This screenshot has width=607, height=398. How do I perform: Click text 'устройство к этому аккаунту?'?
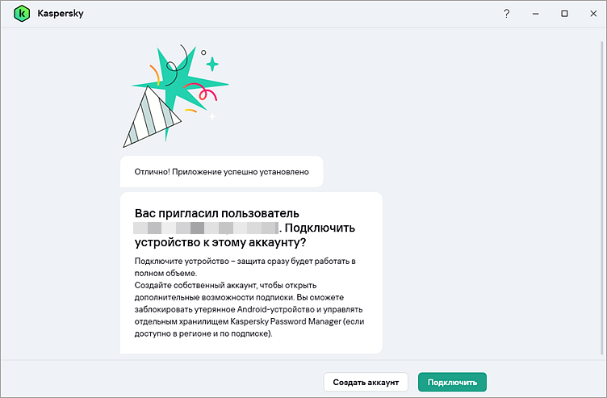coord(220,242)
